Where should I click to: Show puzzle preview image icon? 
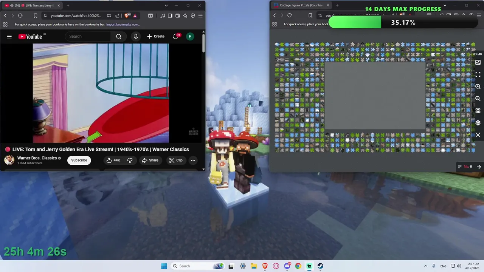click(478, 62)
